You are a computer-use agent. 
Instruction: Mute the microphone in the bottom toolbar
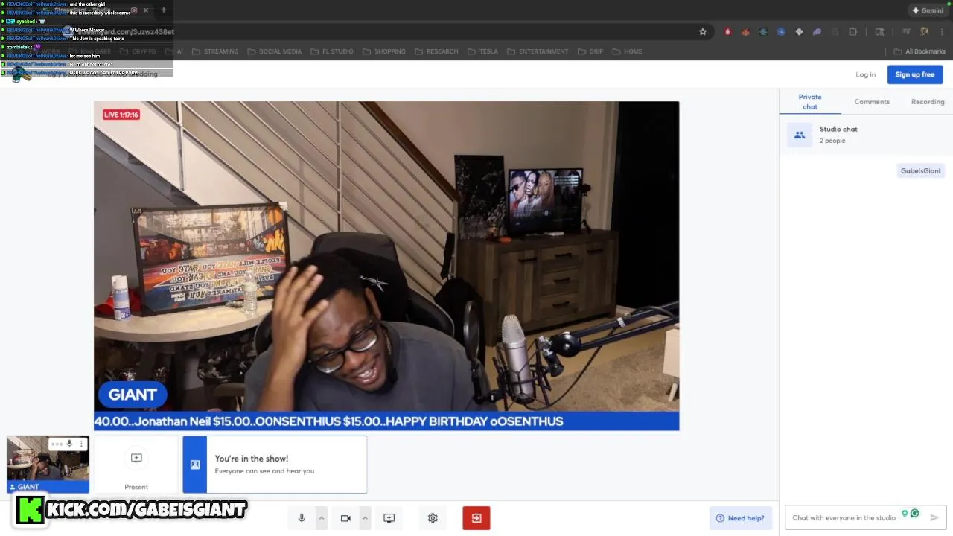[x=302, y=518]
